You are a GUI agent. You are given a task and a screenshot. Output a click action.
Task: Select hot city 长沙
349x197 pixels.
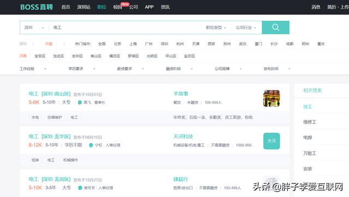[274, 44]
